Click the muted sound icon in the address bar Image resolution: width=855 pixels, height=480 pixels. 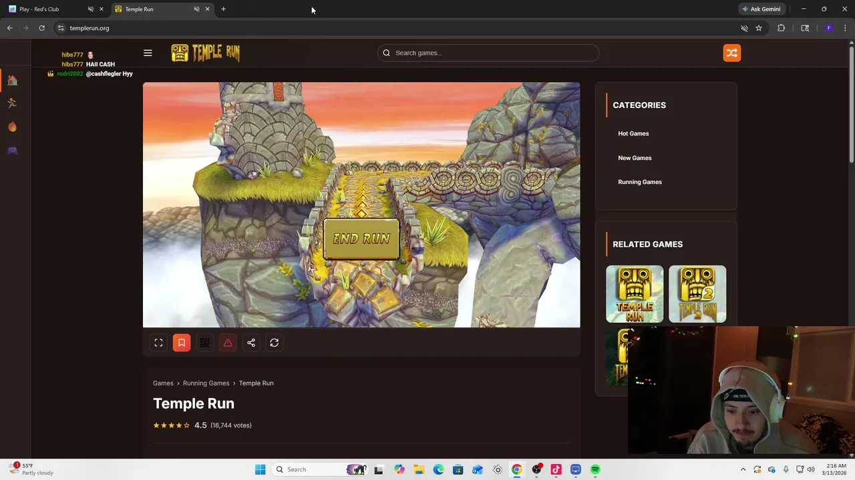744,28
